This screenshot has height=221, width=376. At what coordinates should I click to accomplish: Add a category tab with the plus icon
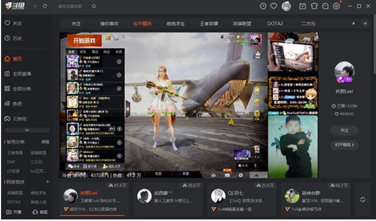[x=365, y=24]
